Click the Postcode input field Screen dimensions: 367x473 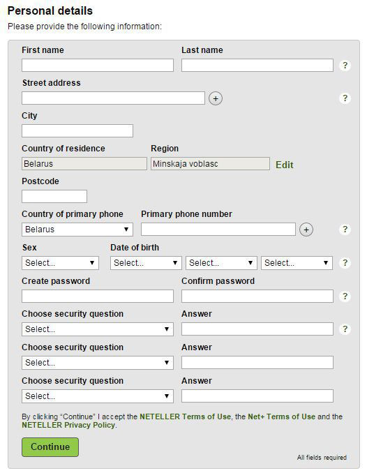coord(54,196)
